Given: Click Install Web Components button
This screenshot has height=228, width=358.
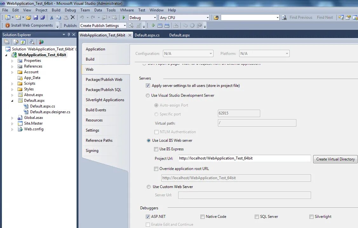Looking at the screenshot, I should click(30, 25).
